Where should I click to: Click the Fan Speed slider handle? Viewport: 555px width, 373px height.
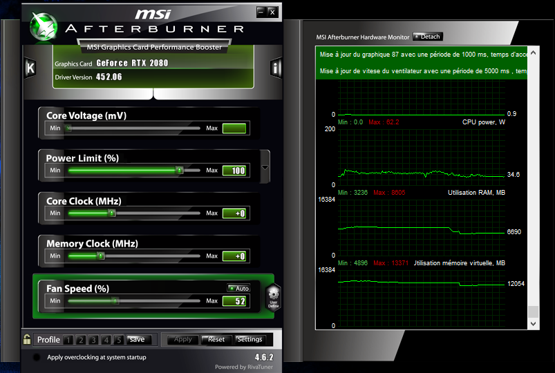pos(115,300)
